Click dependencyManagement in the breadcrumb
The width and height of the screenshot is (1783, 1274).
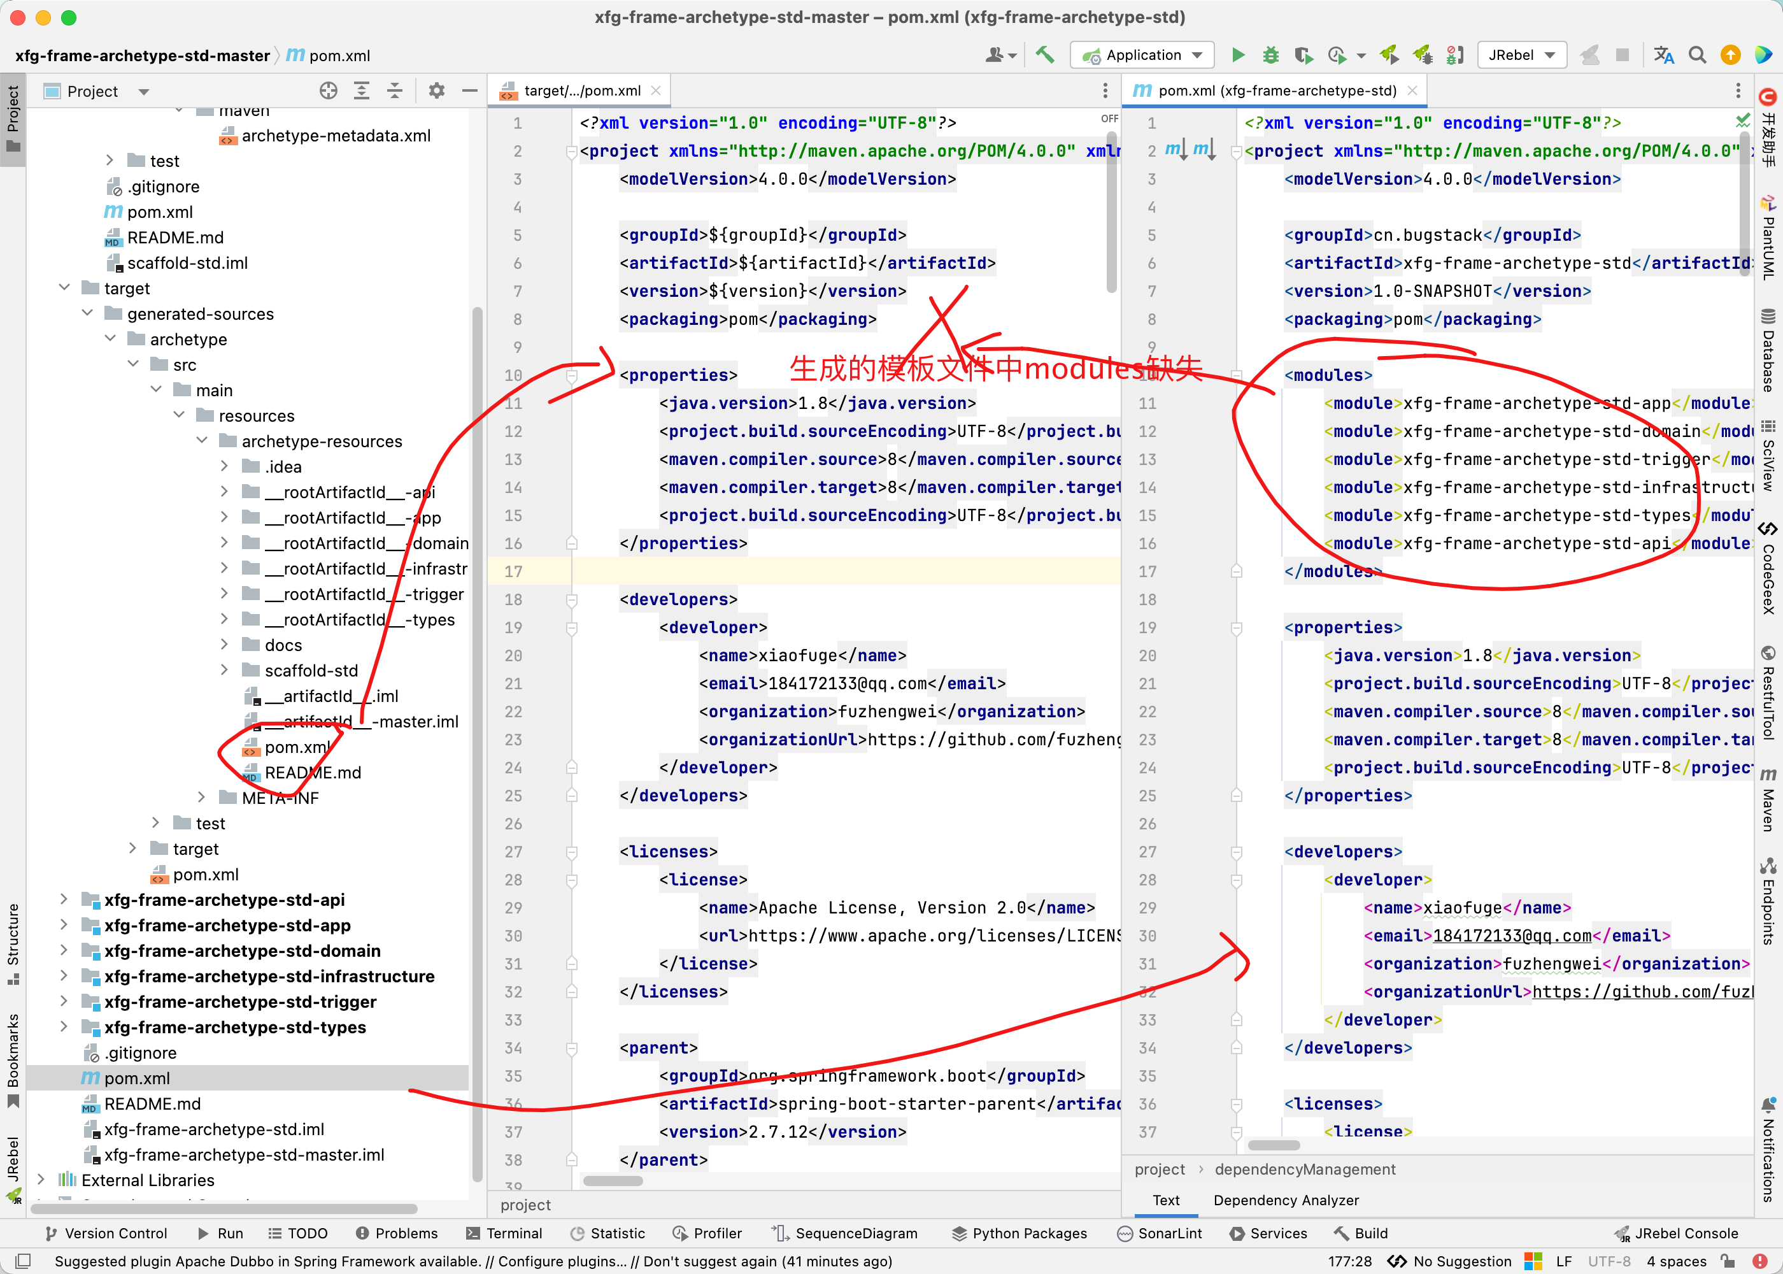tap(1305, 1169)
